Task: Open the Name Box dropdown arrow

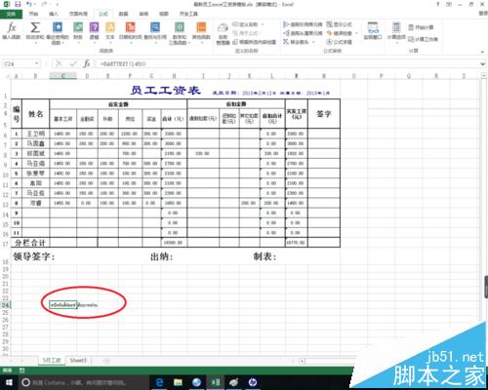Action: [37, 63]
